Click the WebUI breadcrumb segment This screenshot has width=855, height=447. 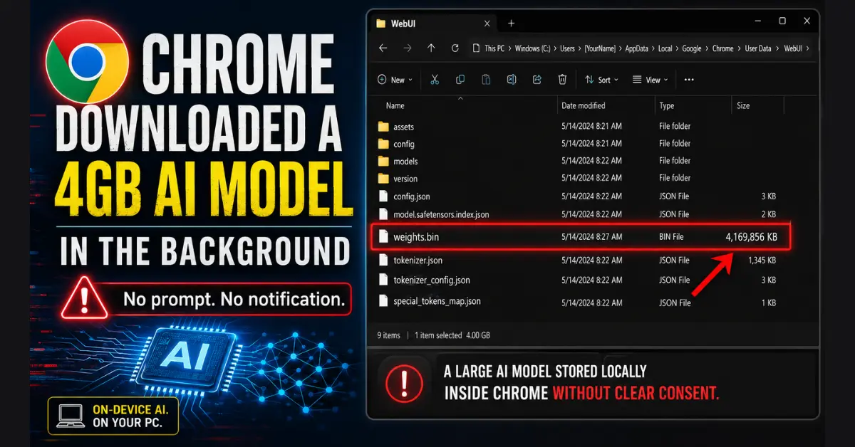coord(792,48)
